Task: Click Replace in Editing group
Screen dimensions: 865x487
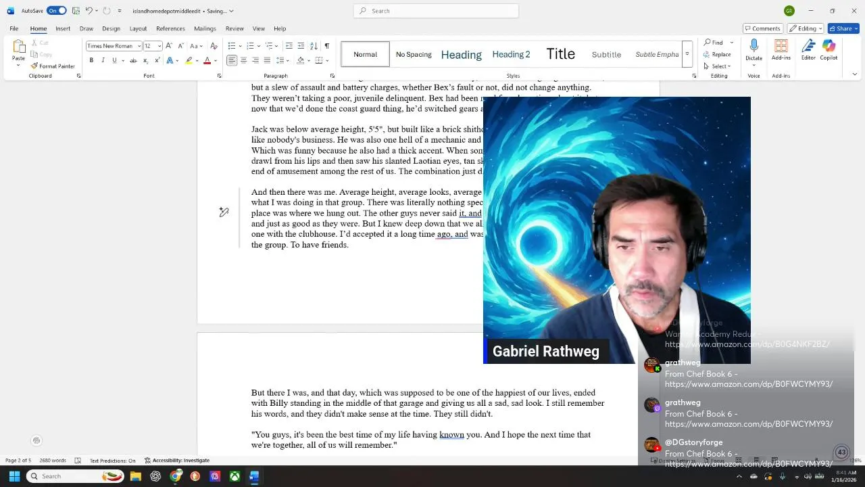Action: 717,54
